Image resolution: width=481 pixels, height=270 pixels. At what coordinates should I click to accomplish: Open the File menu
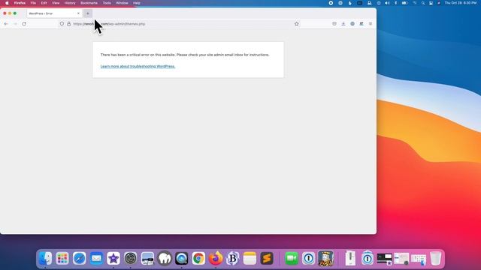pos(33,3)
